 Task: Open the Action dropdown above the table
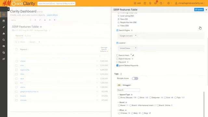pyautogui.click(x=34, y=42)
